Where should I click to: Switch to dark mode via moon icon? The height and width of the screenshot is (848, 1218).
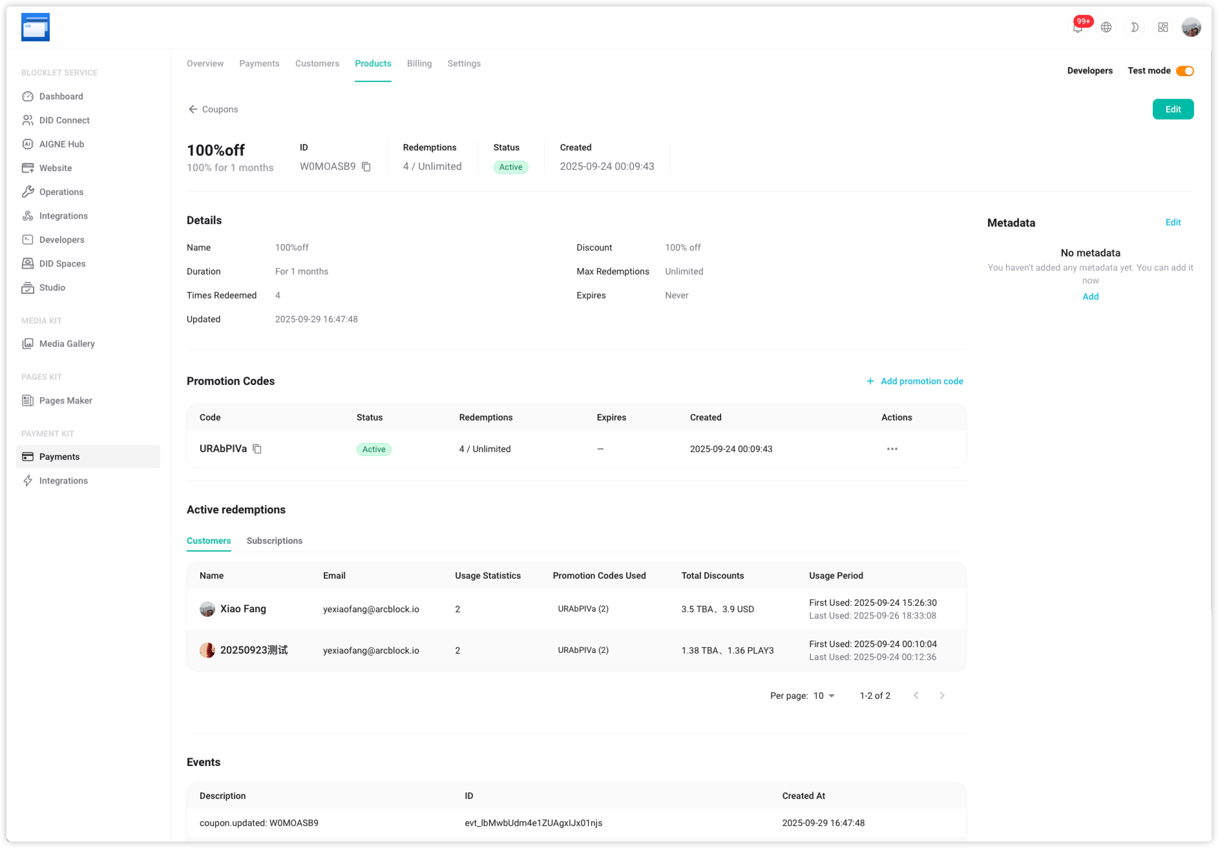click(1134, 27)
